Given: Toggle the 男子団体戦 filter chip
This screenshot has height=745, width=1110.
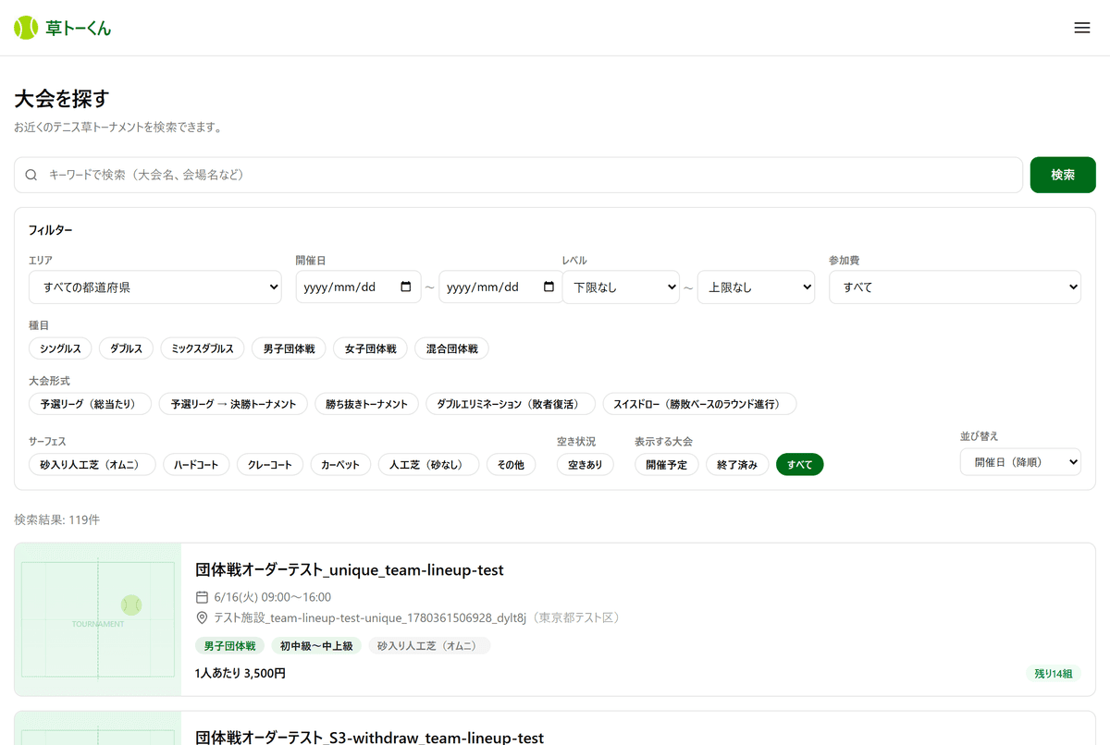Looking at the screenshot, I should coord(289,348).
